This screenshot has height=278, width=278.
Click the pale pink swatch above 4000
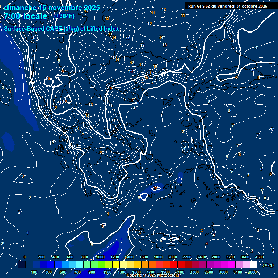click(246, 264)
